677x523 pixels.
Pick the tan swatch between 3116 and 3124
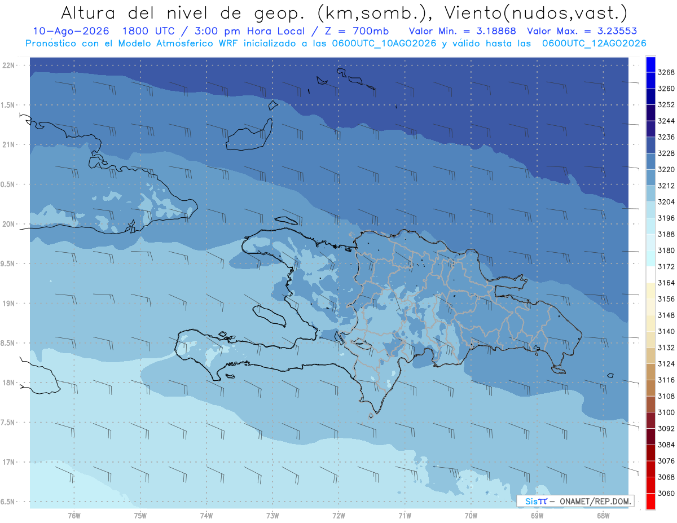click(650, 372)
